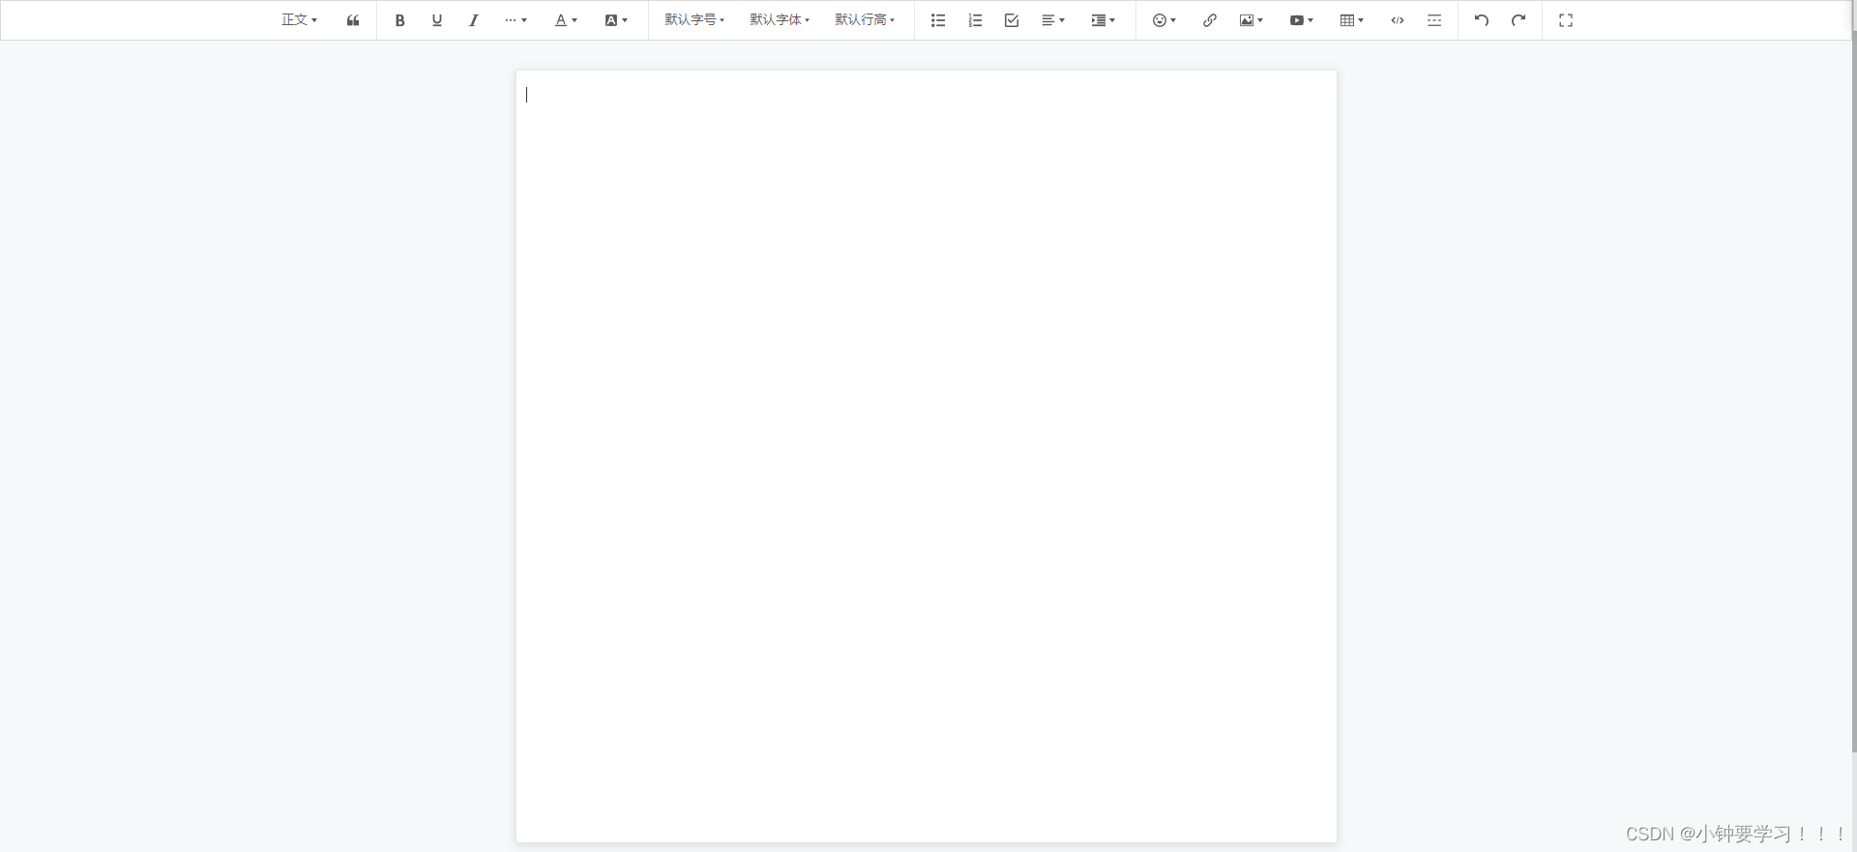Open the 默认字体 font family dropdown
The width and height of the screenshot is (1857, 852).
coord(780,20)
